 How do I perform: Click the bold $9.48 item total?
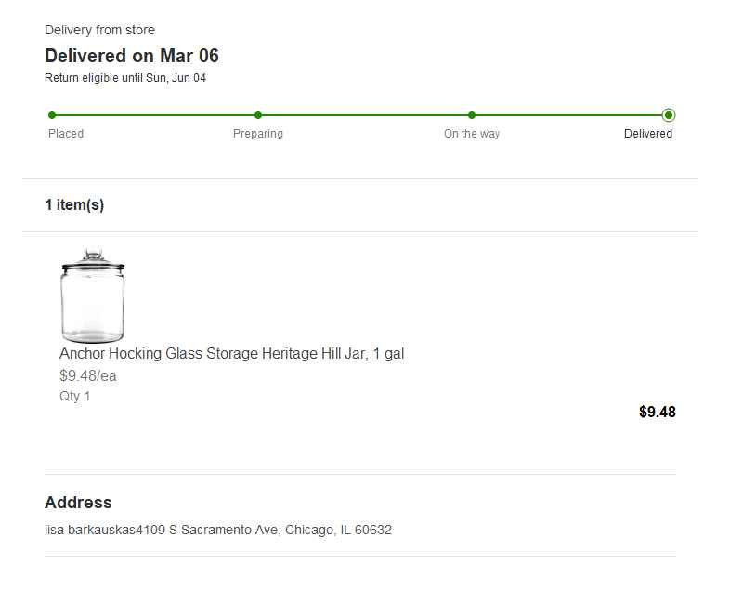coord(657,412)
